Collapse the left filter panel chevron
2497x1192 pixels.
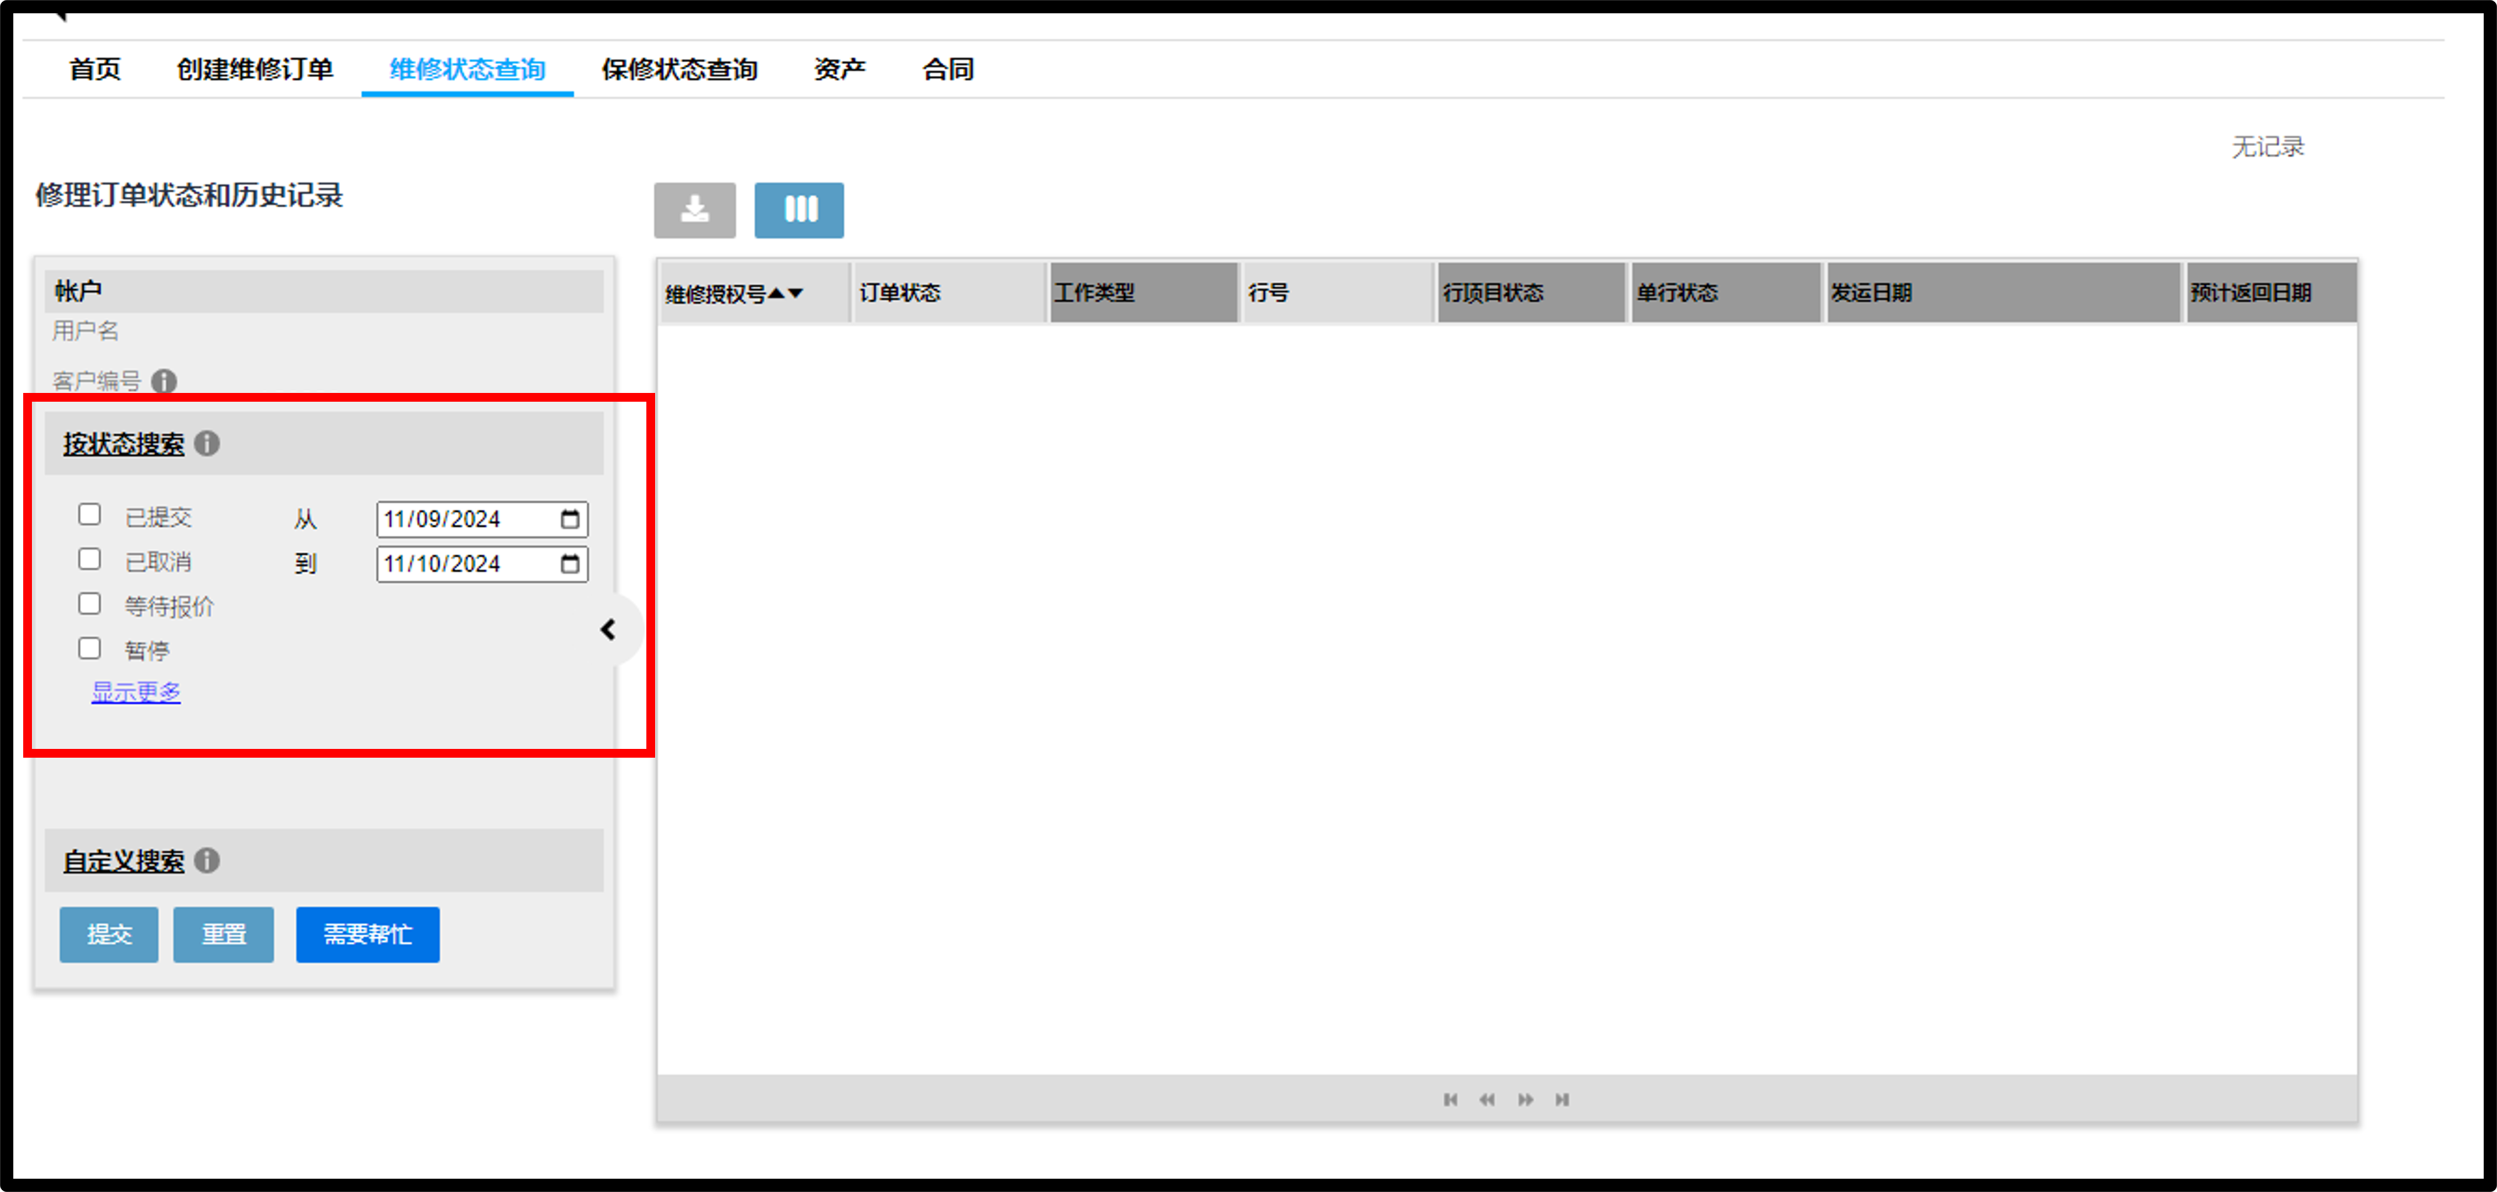[609, 630]
